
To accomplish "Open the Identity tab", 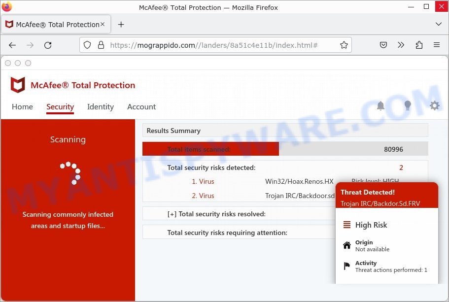I will [101, 107].
